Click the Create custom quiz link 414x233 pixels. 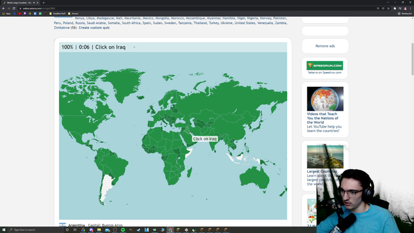point(94,28)
